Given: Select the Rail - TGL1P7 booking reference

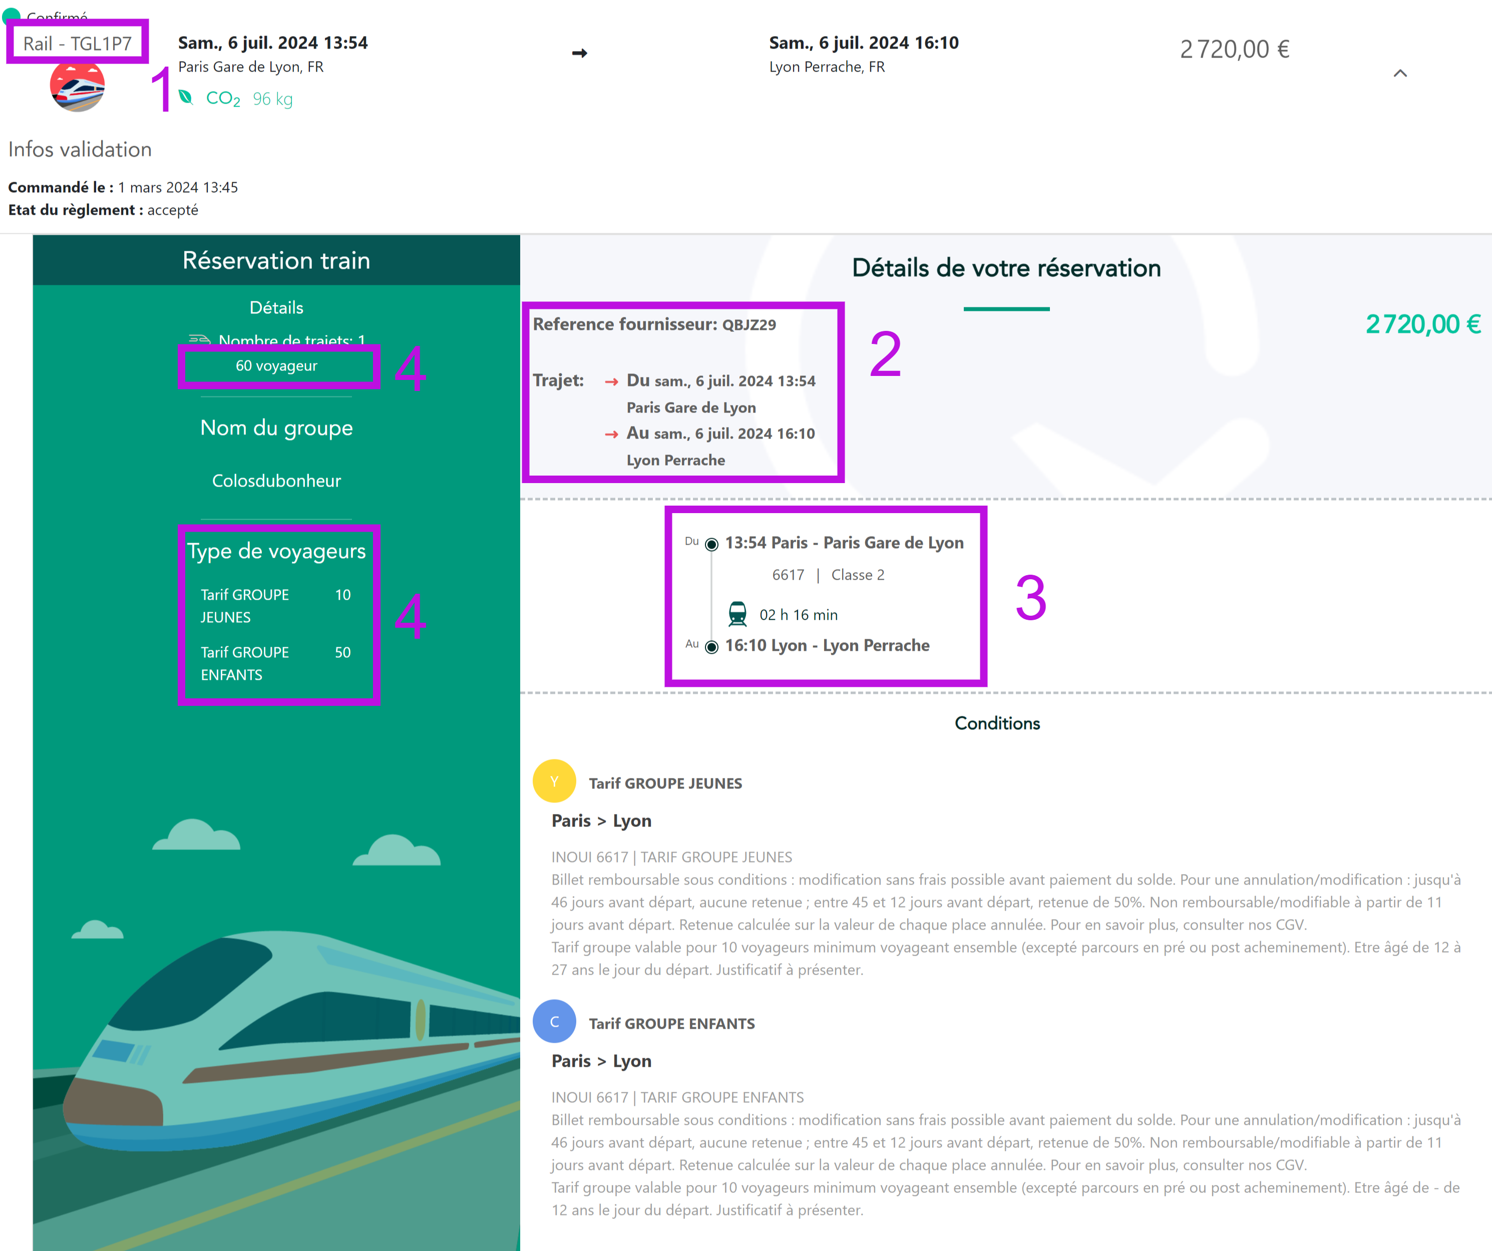Looking at the screenshot, I should pos(78,44).
